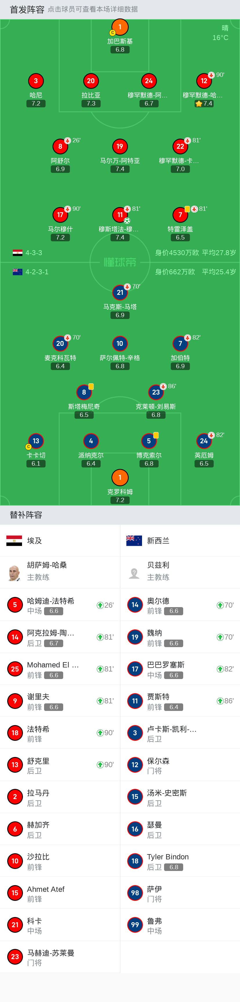Open 马尔万-阿特亚 number 19 player icon
The image size is (240, 1002).
tap(120, 146)
